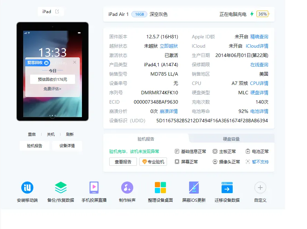The height and width of the screenshot is (229, 307).
Task: Open 制作铃声 ringtone maker
Action: pyautogui.click(x=127, y=188)
